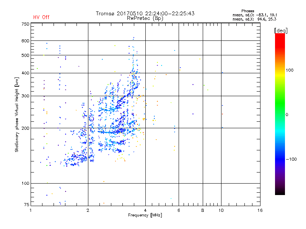Click the colorbar '-100' tick label
The height and width of the screenshot is (229, 306).
pos(291,159)
